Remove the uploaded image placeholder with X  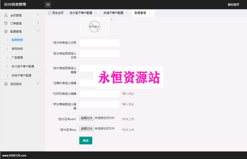111,19
